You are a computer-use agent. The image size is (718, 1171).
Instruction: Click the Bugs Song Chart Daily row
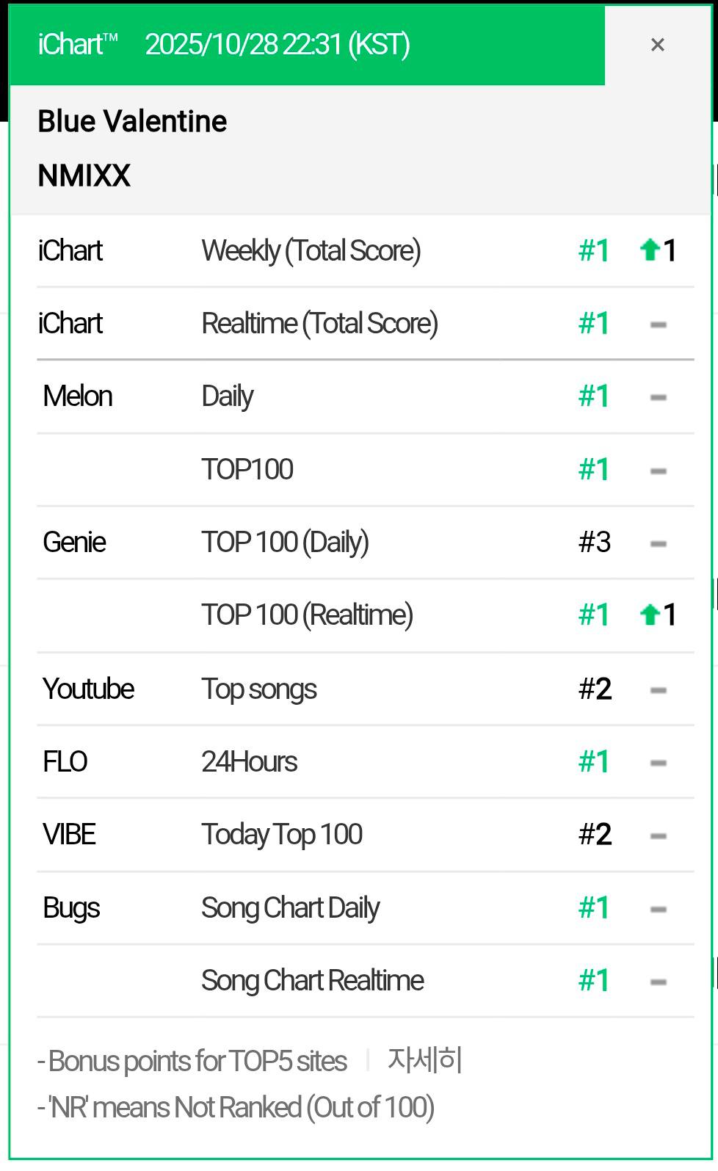click(366, 908)
